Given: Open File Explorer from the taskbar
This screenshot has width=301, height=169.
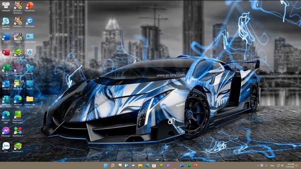Looking at the screenshot, I should coord(140,166).
